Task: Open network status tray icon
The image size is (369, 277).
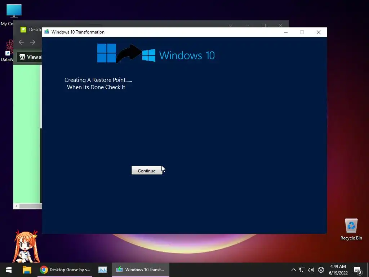Action: 302,270
